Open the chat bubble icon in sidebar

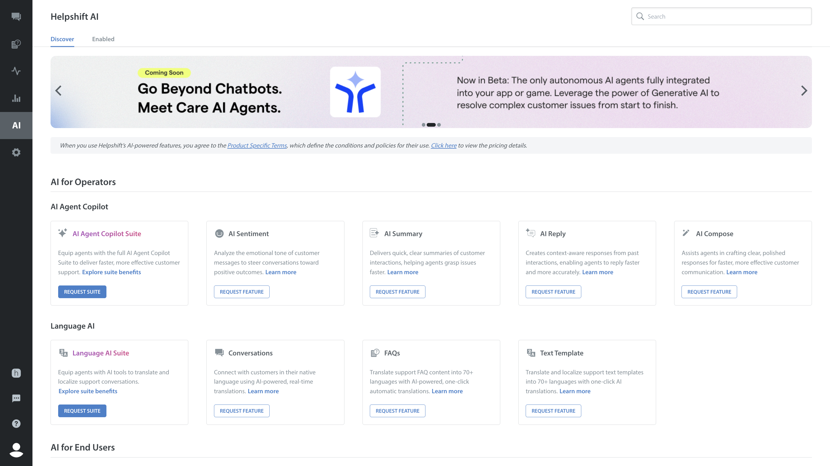tap(16, 398)
